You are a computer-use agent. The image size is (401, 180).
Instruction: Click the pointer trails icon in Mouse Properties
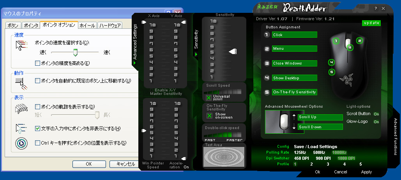tap(21, 109)
